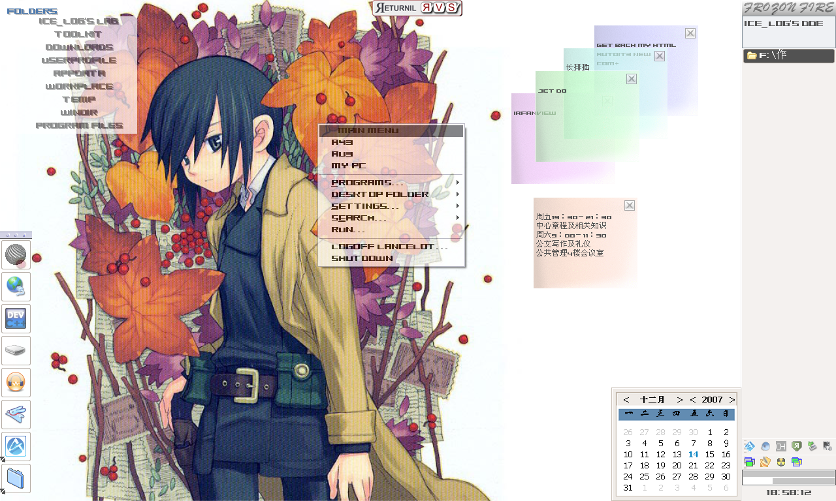Open the UserProfile folder link
The image size is (836, 501).
coord(79,60)
